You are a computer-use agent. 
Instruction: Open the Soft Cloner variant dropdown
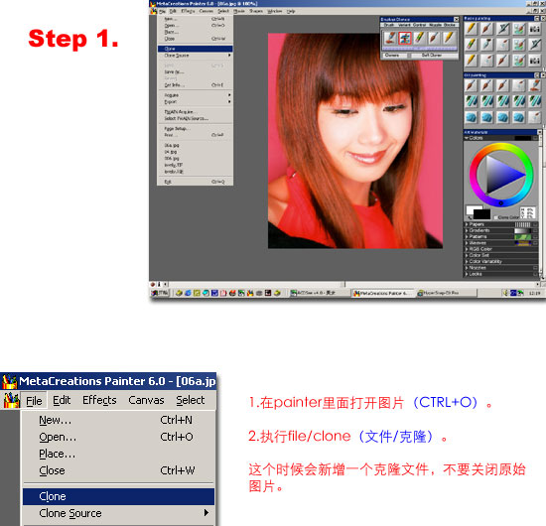pyautogui.click(x=435, y=56)
